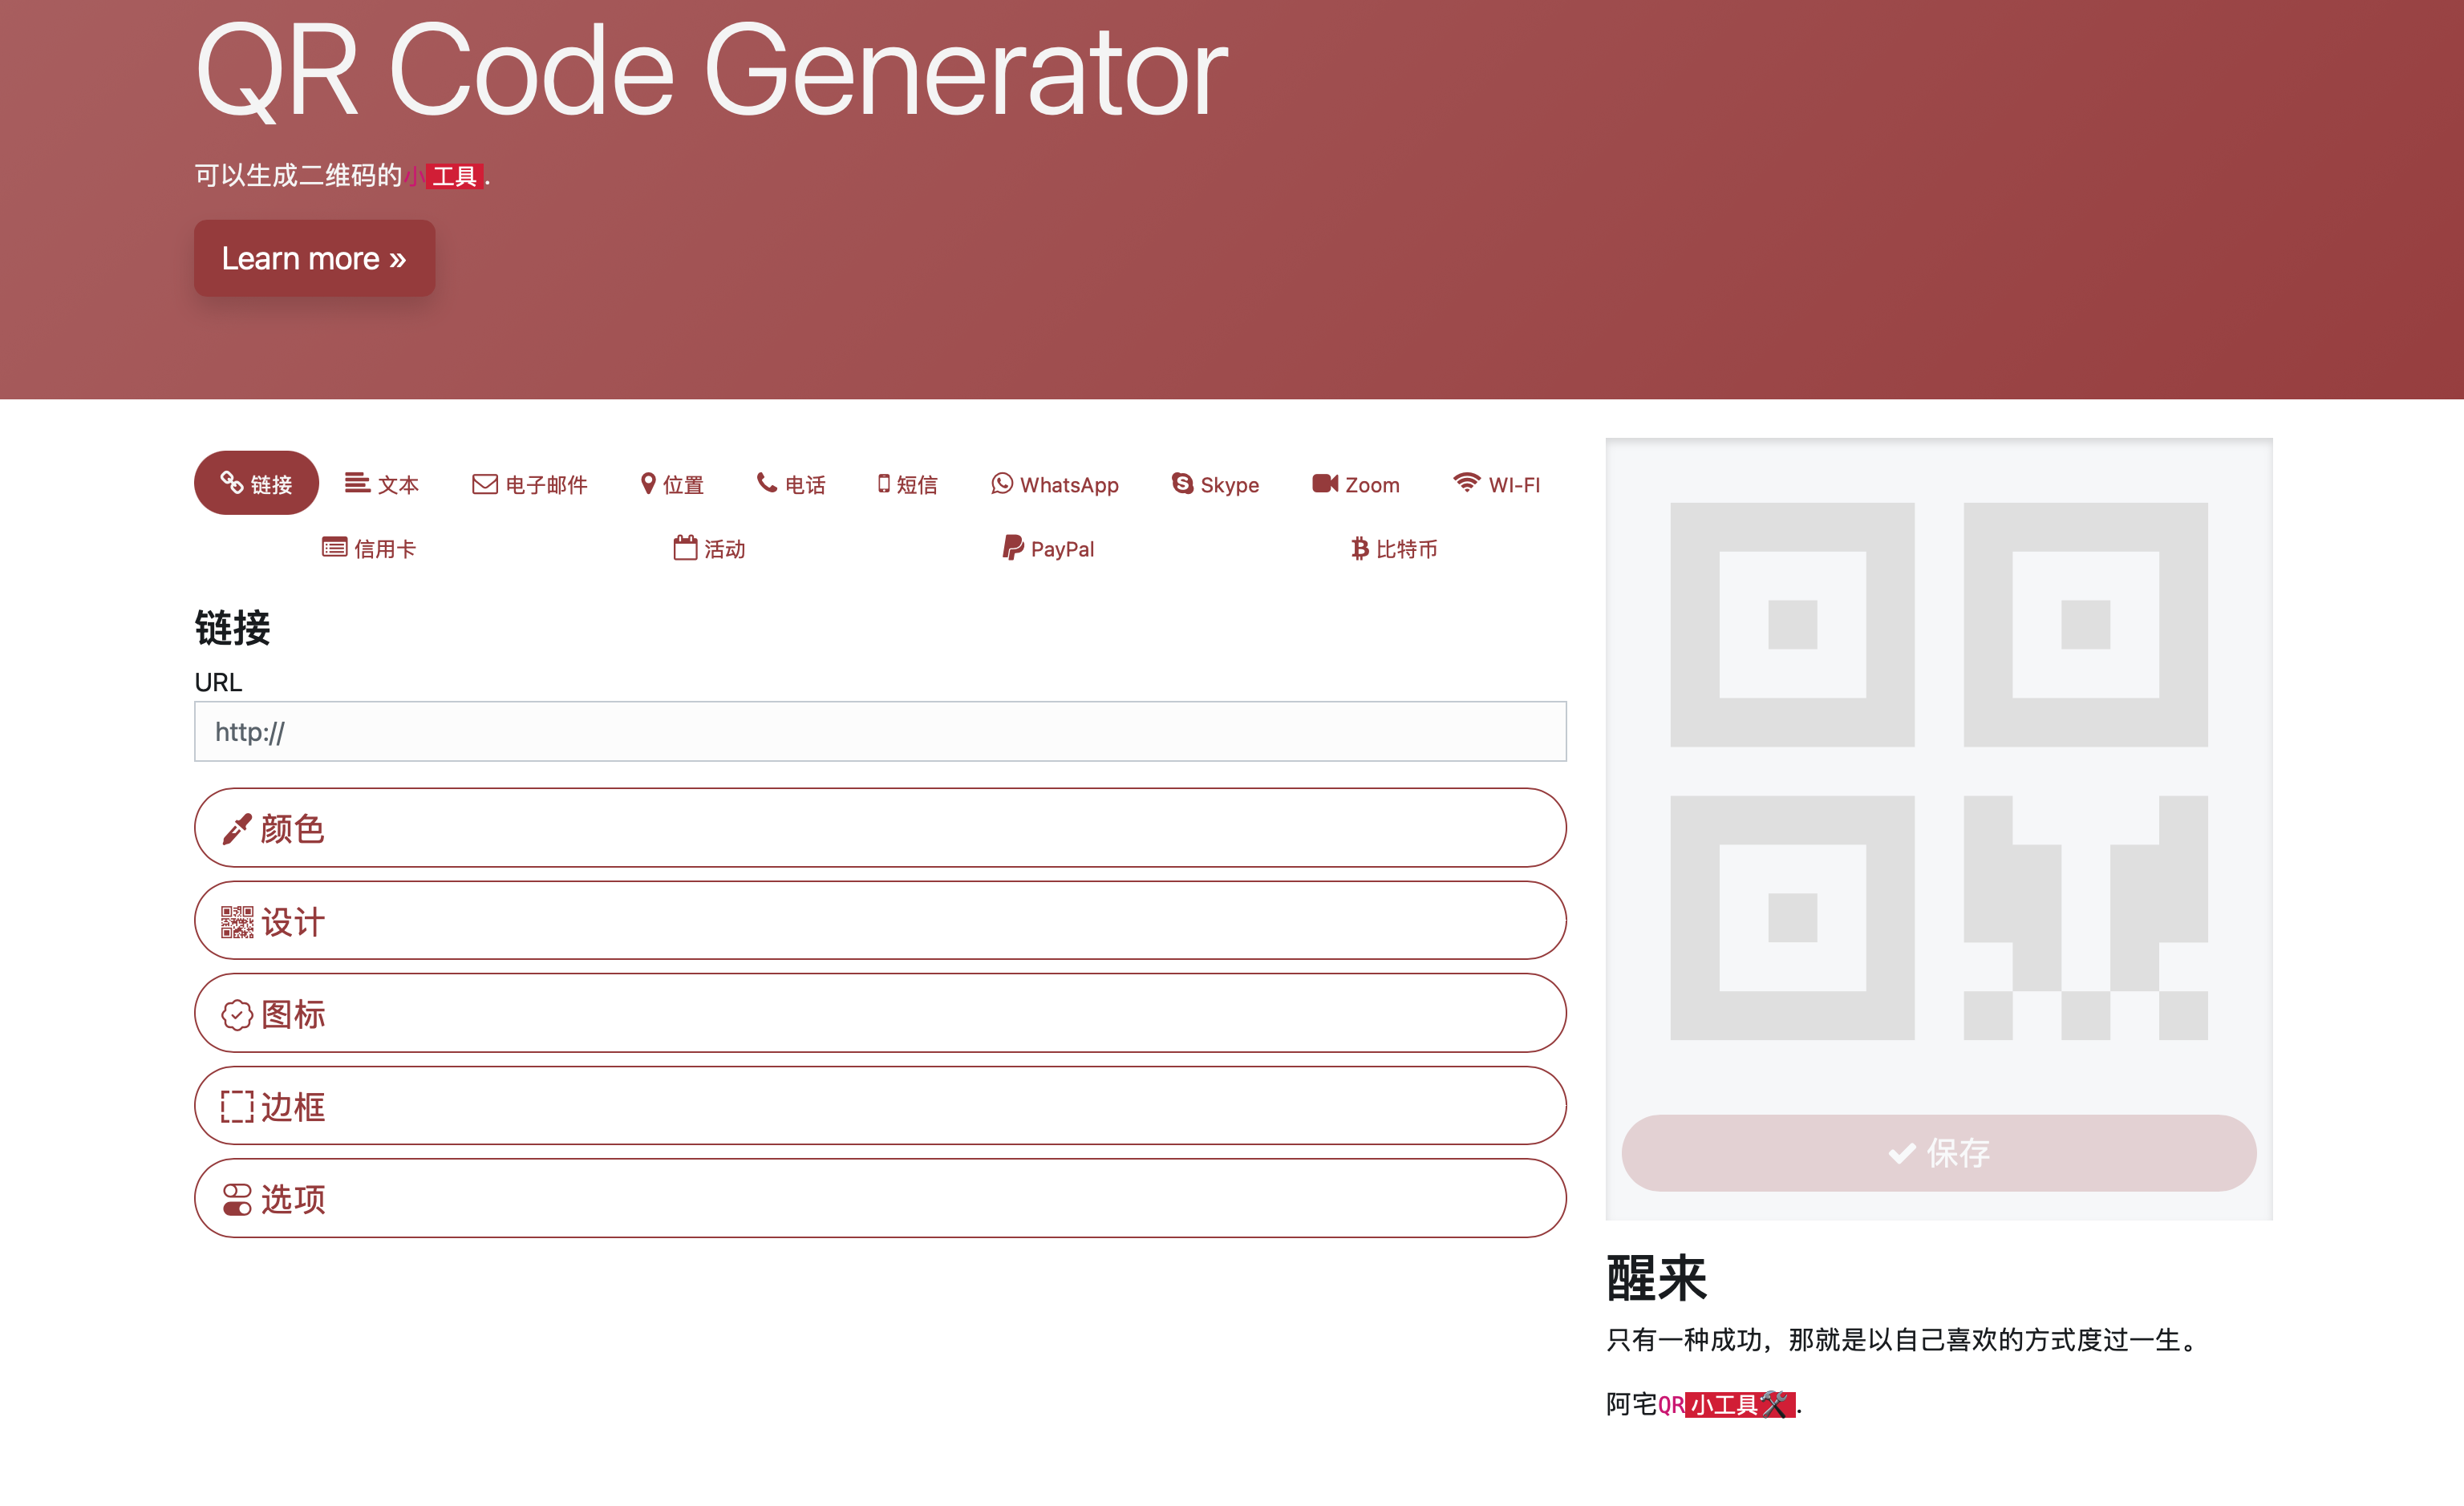2464x1506 pixels.
Task: Click the WI-FI text label
Action: click(1514, 485)
